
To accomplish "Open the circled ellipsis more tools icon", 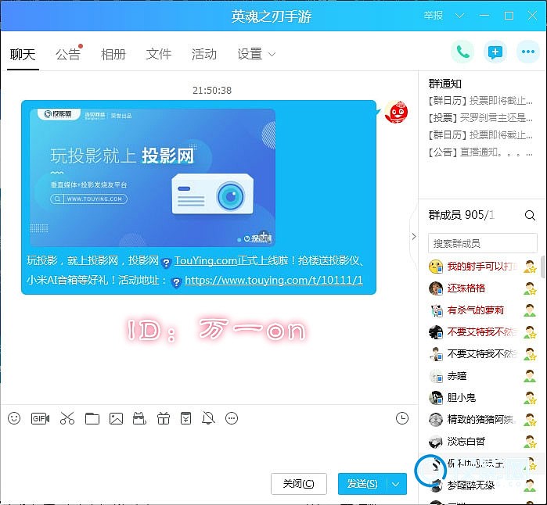I will click(x=232, y=418).
